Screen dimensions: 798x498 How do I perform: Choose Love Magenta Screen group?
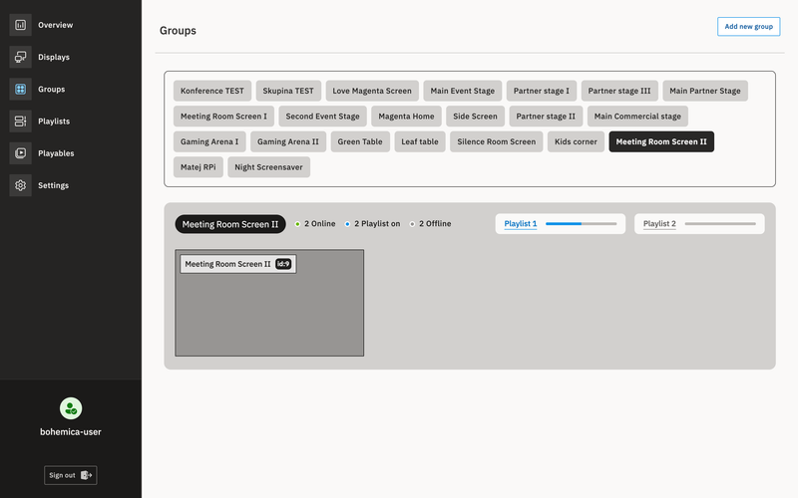pyautogui.click(x=372, y=91)
